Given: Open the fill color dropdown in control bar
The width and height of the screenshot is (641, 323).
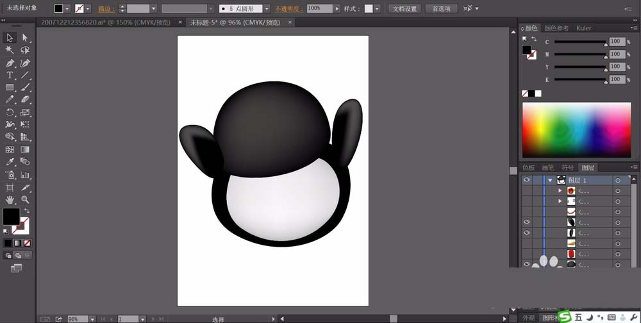Looking at the screenshot, I should pos(67,8).
